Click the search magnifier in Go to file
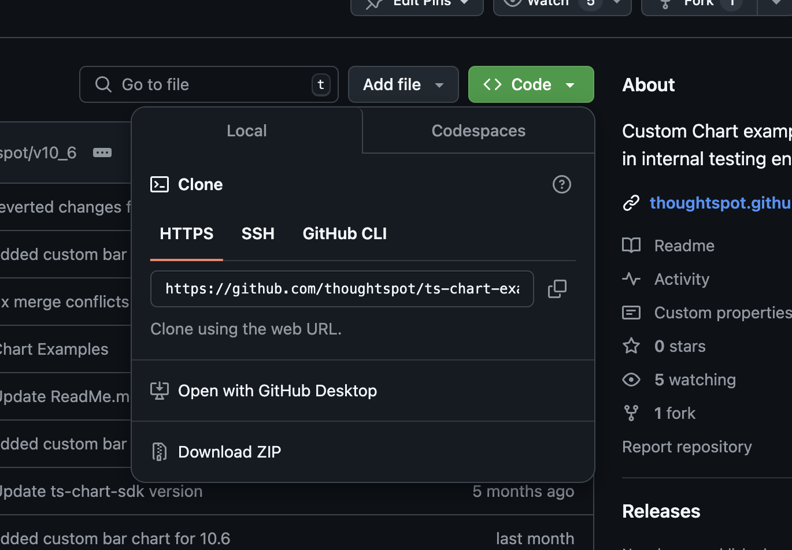The image size is (792, 550). [103, 84]
